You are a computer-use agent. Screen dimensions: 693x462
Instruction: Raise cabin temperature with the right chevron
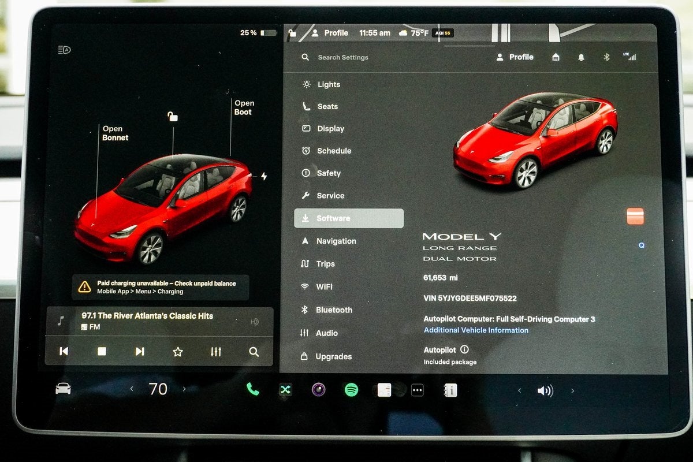(184, 389)
